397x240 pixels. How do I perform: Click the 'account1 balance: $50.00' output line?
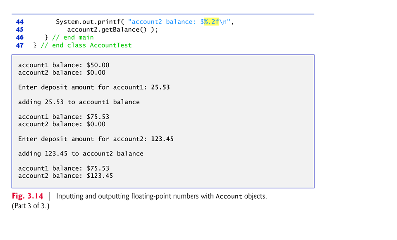point(64,65)
